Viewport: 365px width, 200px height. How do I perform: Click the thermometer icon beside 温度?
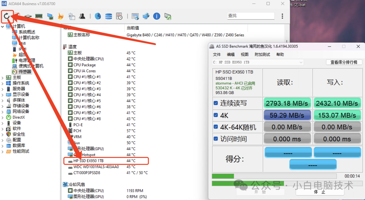(x=65, y=47)
